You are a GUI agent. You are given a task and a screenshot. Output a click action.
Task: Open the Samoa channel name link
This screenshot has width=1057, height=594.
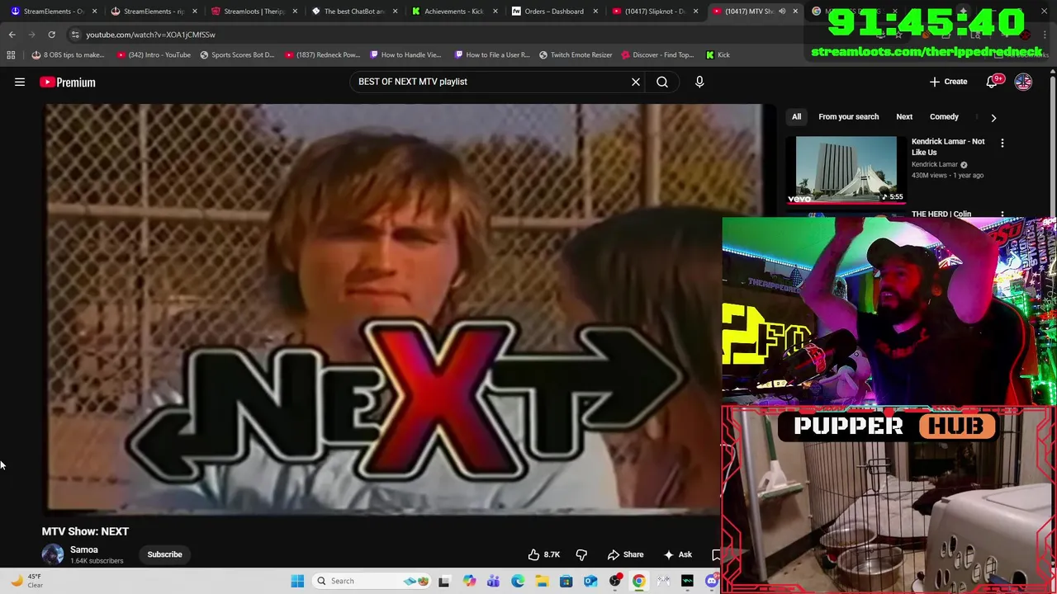(x=83, y=549)
